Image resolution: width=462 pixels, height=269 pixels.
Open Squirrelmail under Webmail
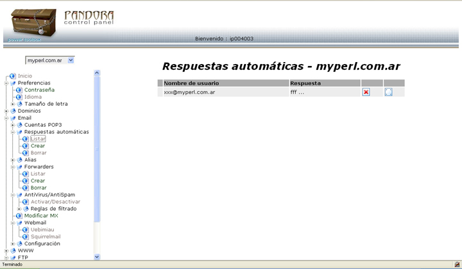pos(46,236)
